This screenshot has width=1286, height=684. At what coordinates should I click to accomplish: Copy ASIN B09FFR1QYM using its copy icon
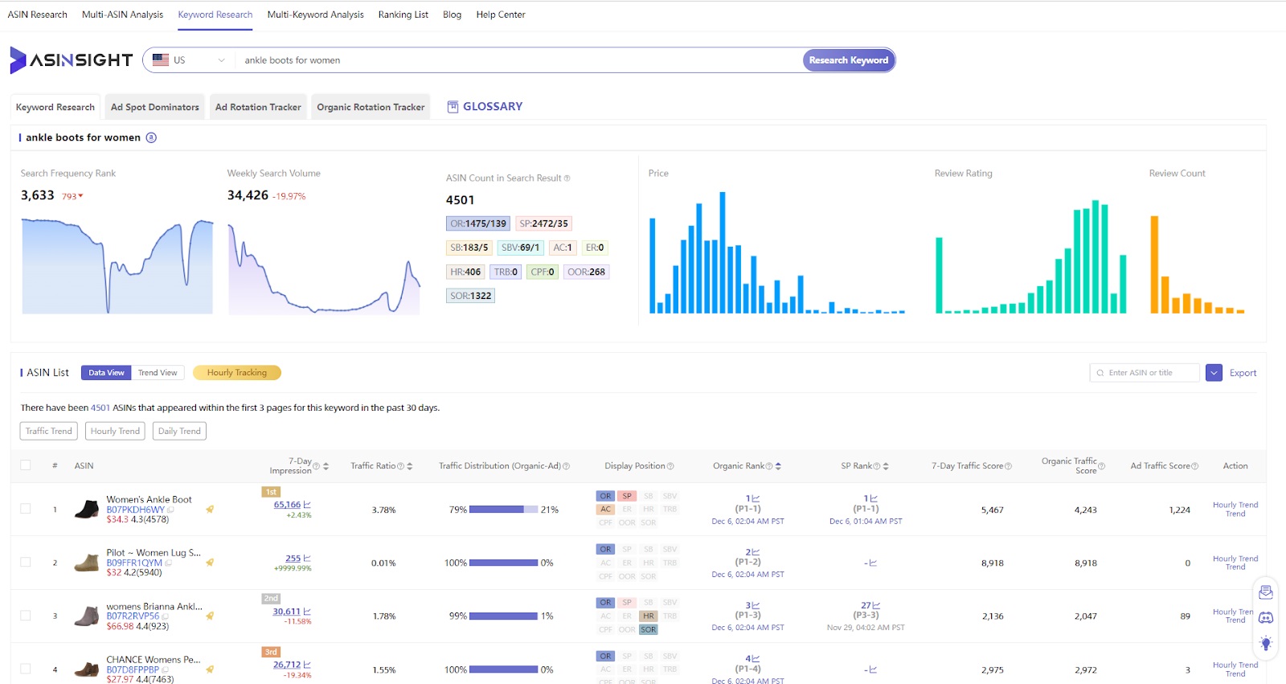coord(168,563)
